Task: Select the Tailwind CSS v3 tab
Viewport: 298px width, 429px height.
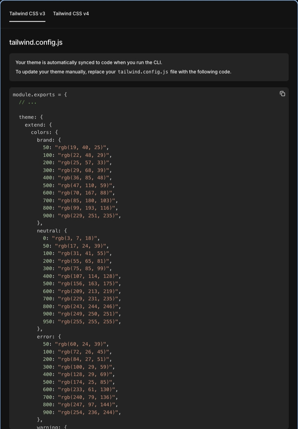Action: tap(27, 14)
